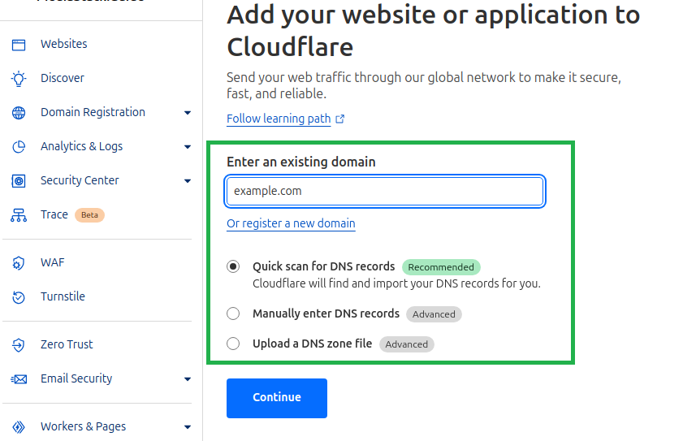683x441 pixels.
Task: Click the Websites sidebar icon
Action: pyautogui.click(x=19, y=45)
